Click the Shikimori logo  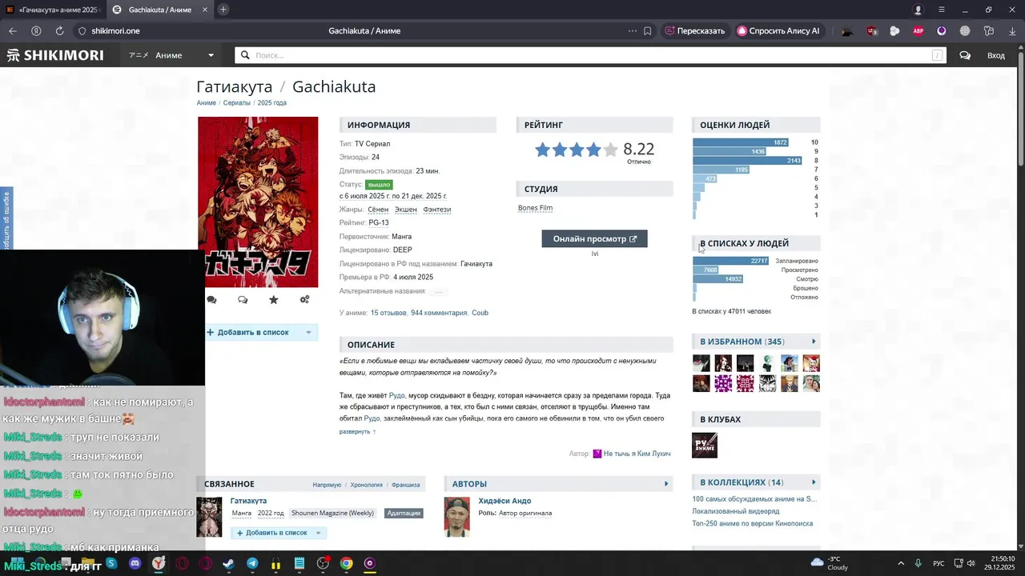pyautogui.click(x=55, y=55)
